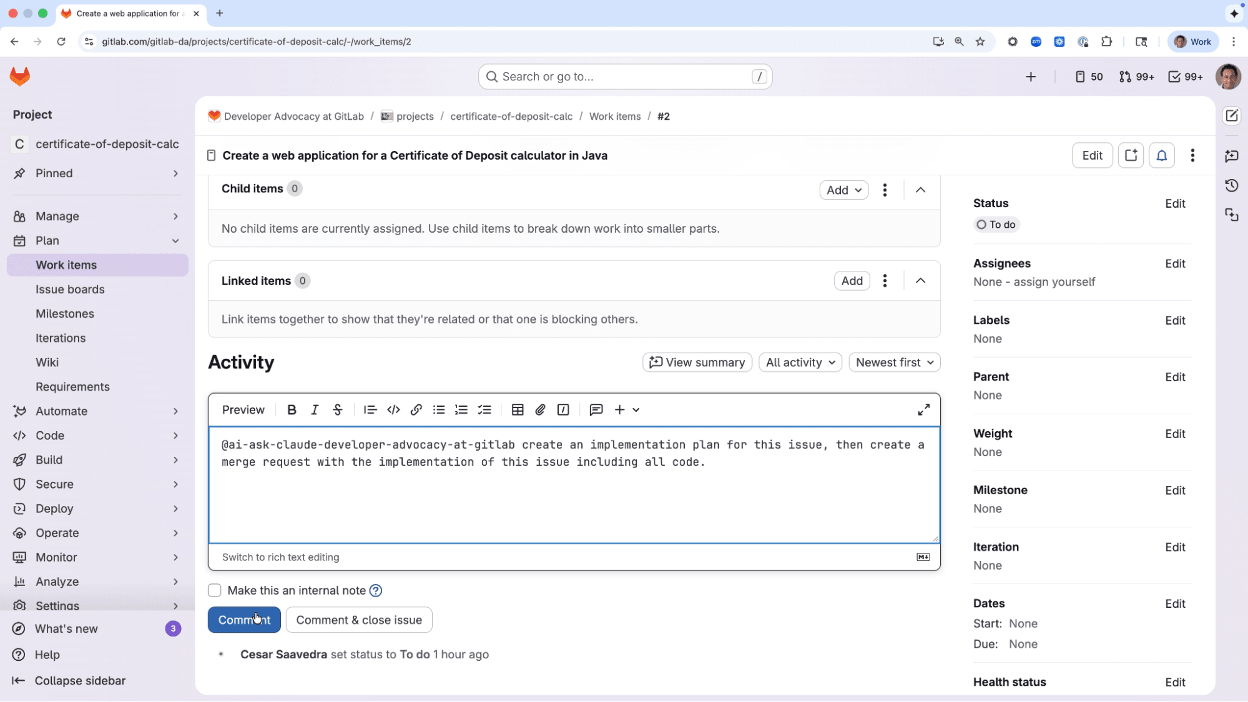This screenshot has width=1248, height=702.
Task: Open the certificate-of-deposit-calc breadcrumb link
Action: (x=511, y=116)
